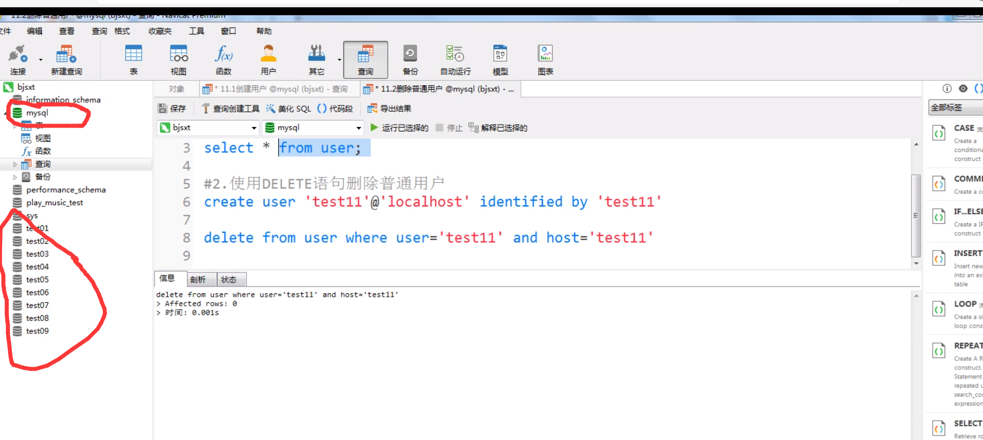
Task: Select the information_schema database
Action: 63,100
